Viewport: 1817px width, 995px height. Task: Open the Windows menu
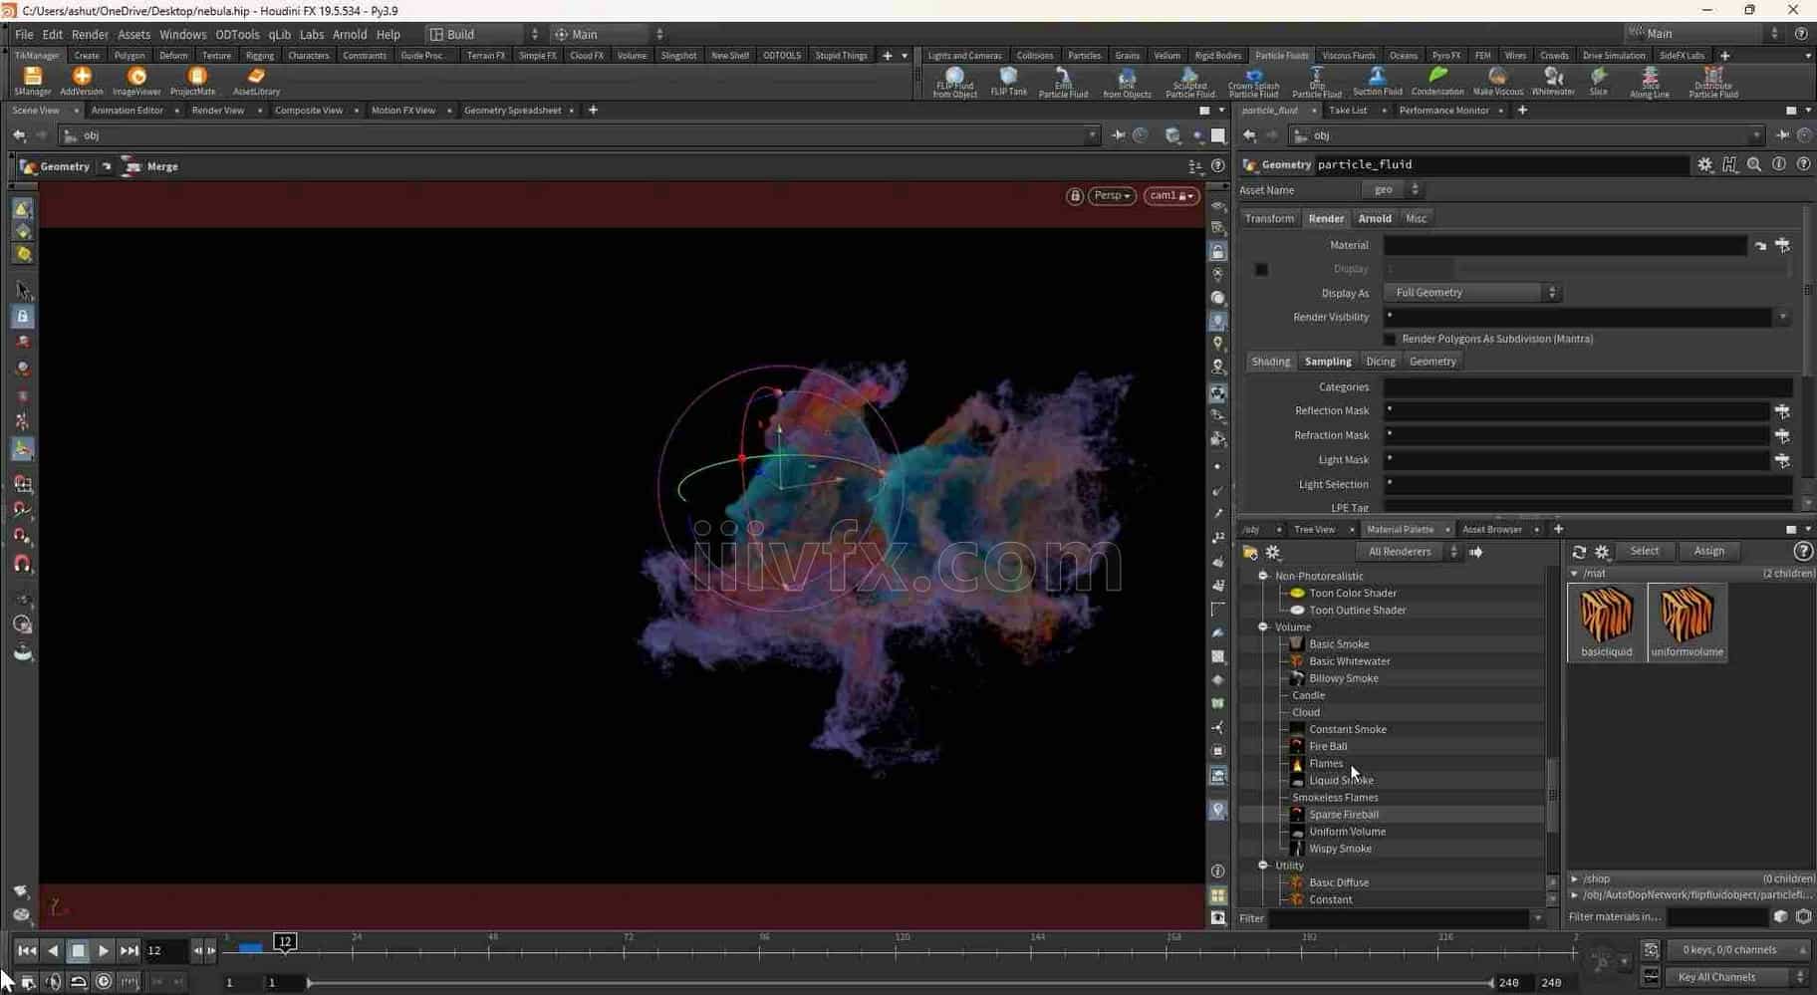[182, 34]
